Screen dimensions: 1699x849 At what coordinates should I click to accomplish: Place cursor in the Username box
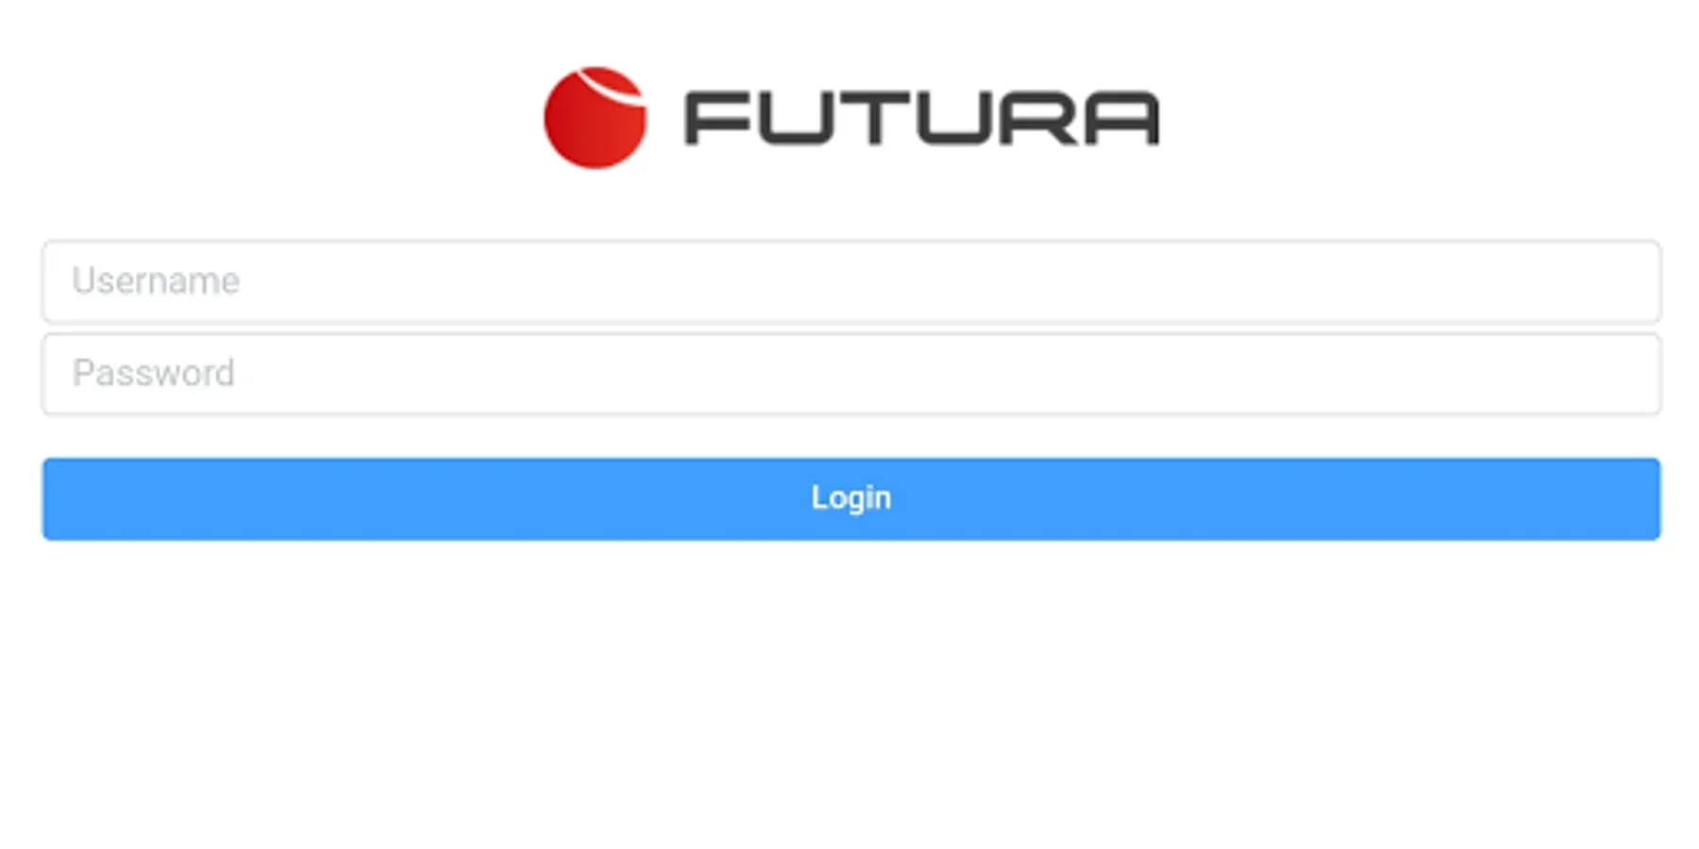(x=851, y=281)
